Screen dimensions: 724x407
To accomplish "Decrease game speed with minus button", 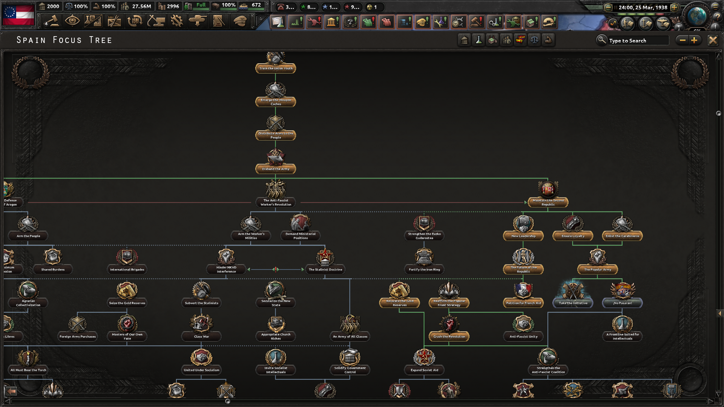I will 608,7.
